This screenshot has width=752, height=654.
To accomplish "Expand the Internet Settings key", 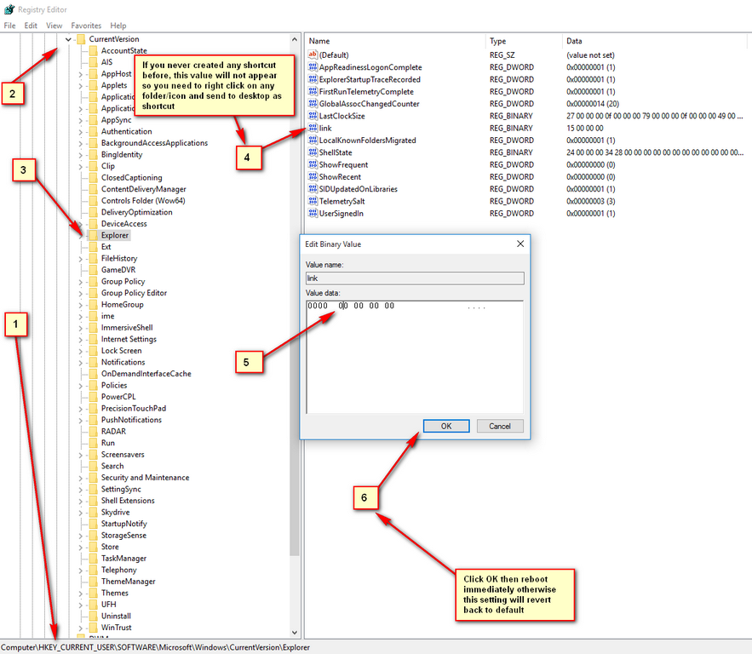I will coord(81,340).
